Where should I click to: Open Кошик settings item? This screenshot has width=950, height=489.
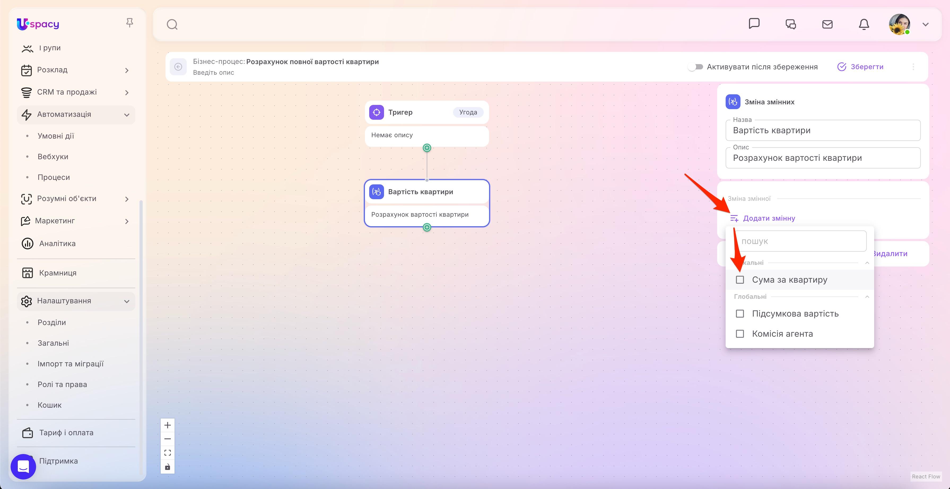click(x=49, y=405)
